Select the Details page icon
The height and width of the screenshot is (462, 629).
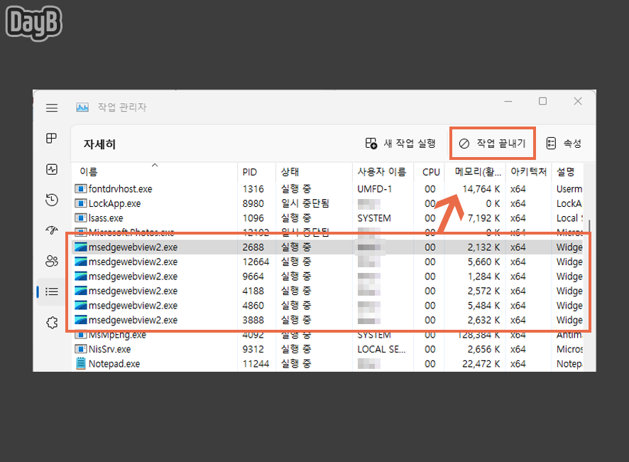(x=50, y=291)
